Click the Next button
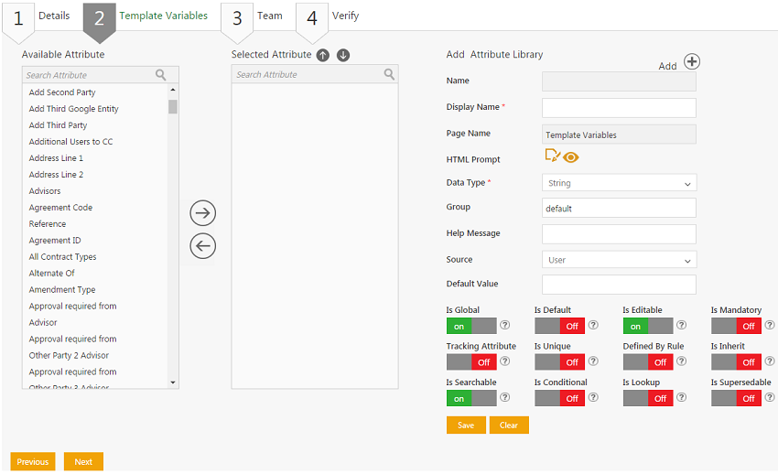 [x=83, y=461]
